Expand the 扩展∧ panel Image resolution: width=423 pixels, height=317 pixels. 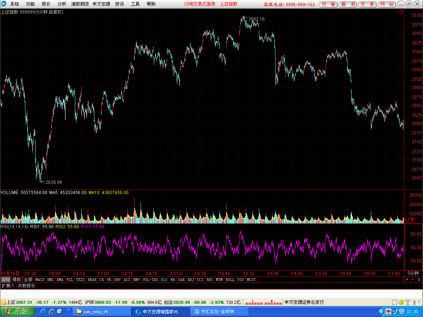(8, 286)
